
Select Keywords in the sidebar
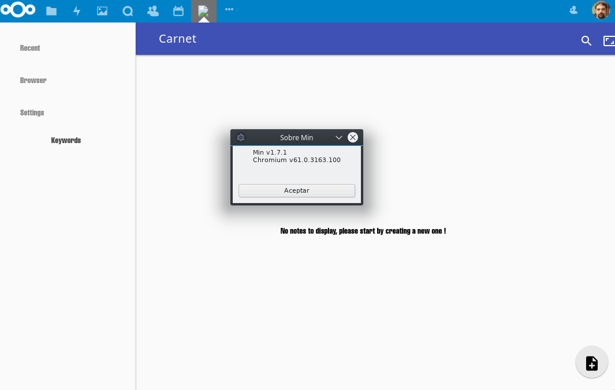(65, 140)
